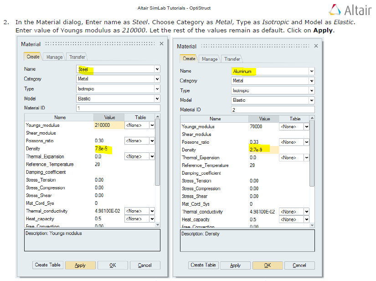
Task: Click Poissons_ratio value 0.33
Action: (x=254, y=142)
